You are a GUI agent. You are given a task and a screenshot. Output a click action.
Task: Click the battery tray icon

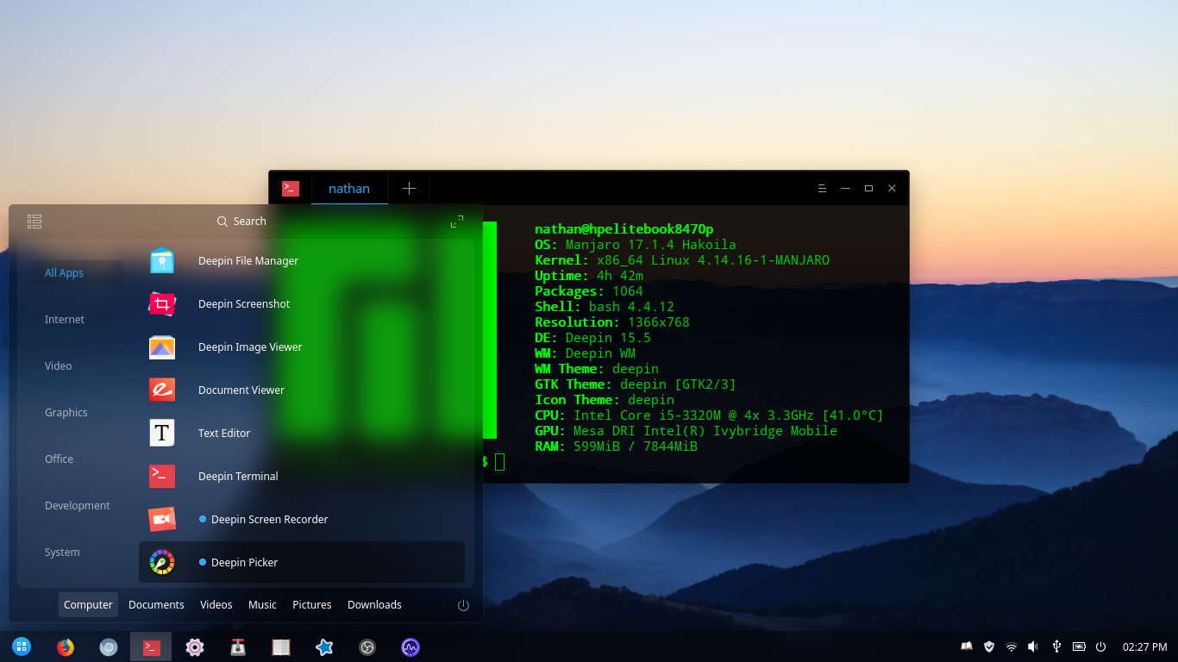tap(1079, 646)
